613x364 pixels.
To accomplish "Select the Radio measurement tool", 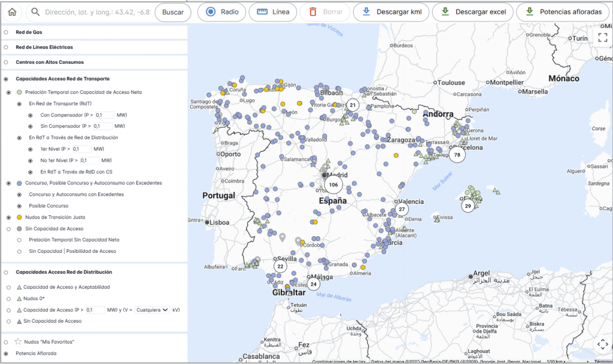I will click(x=221, y=12).
